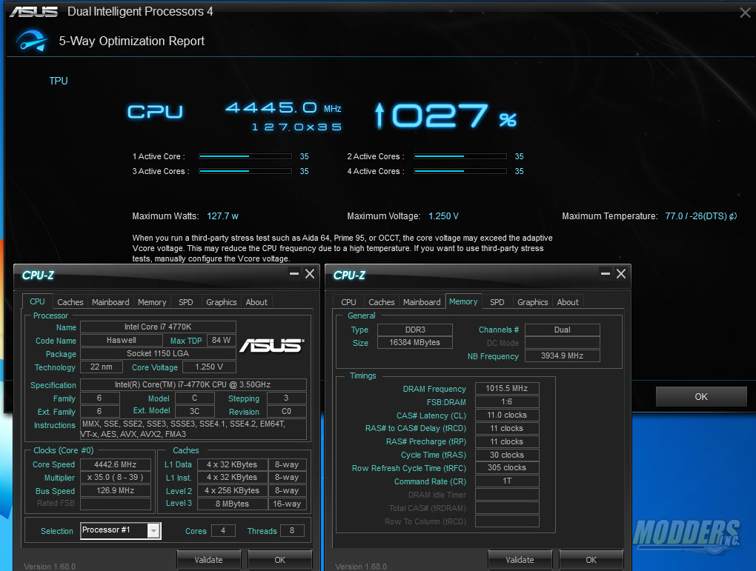This screenshot has width=756, height=571.
Task: Click Validate in the right CPU-Z window
Action: tap(520, 560)
